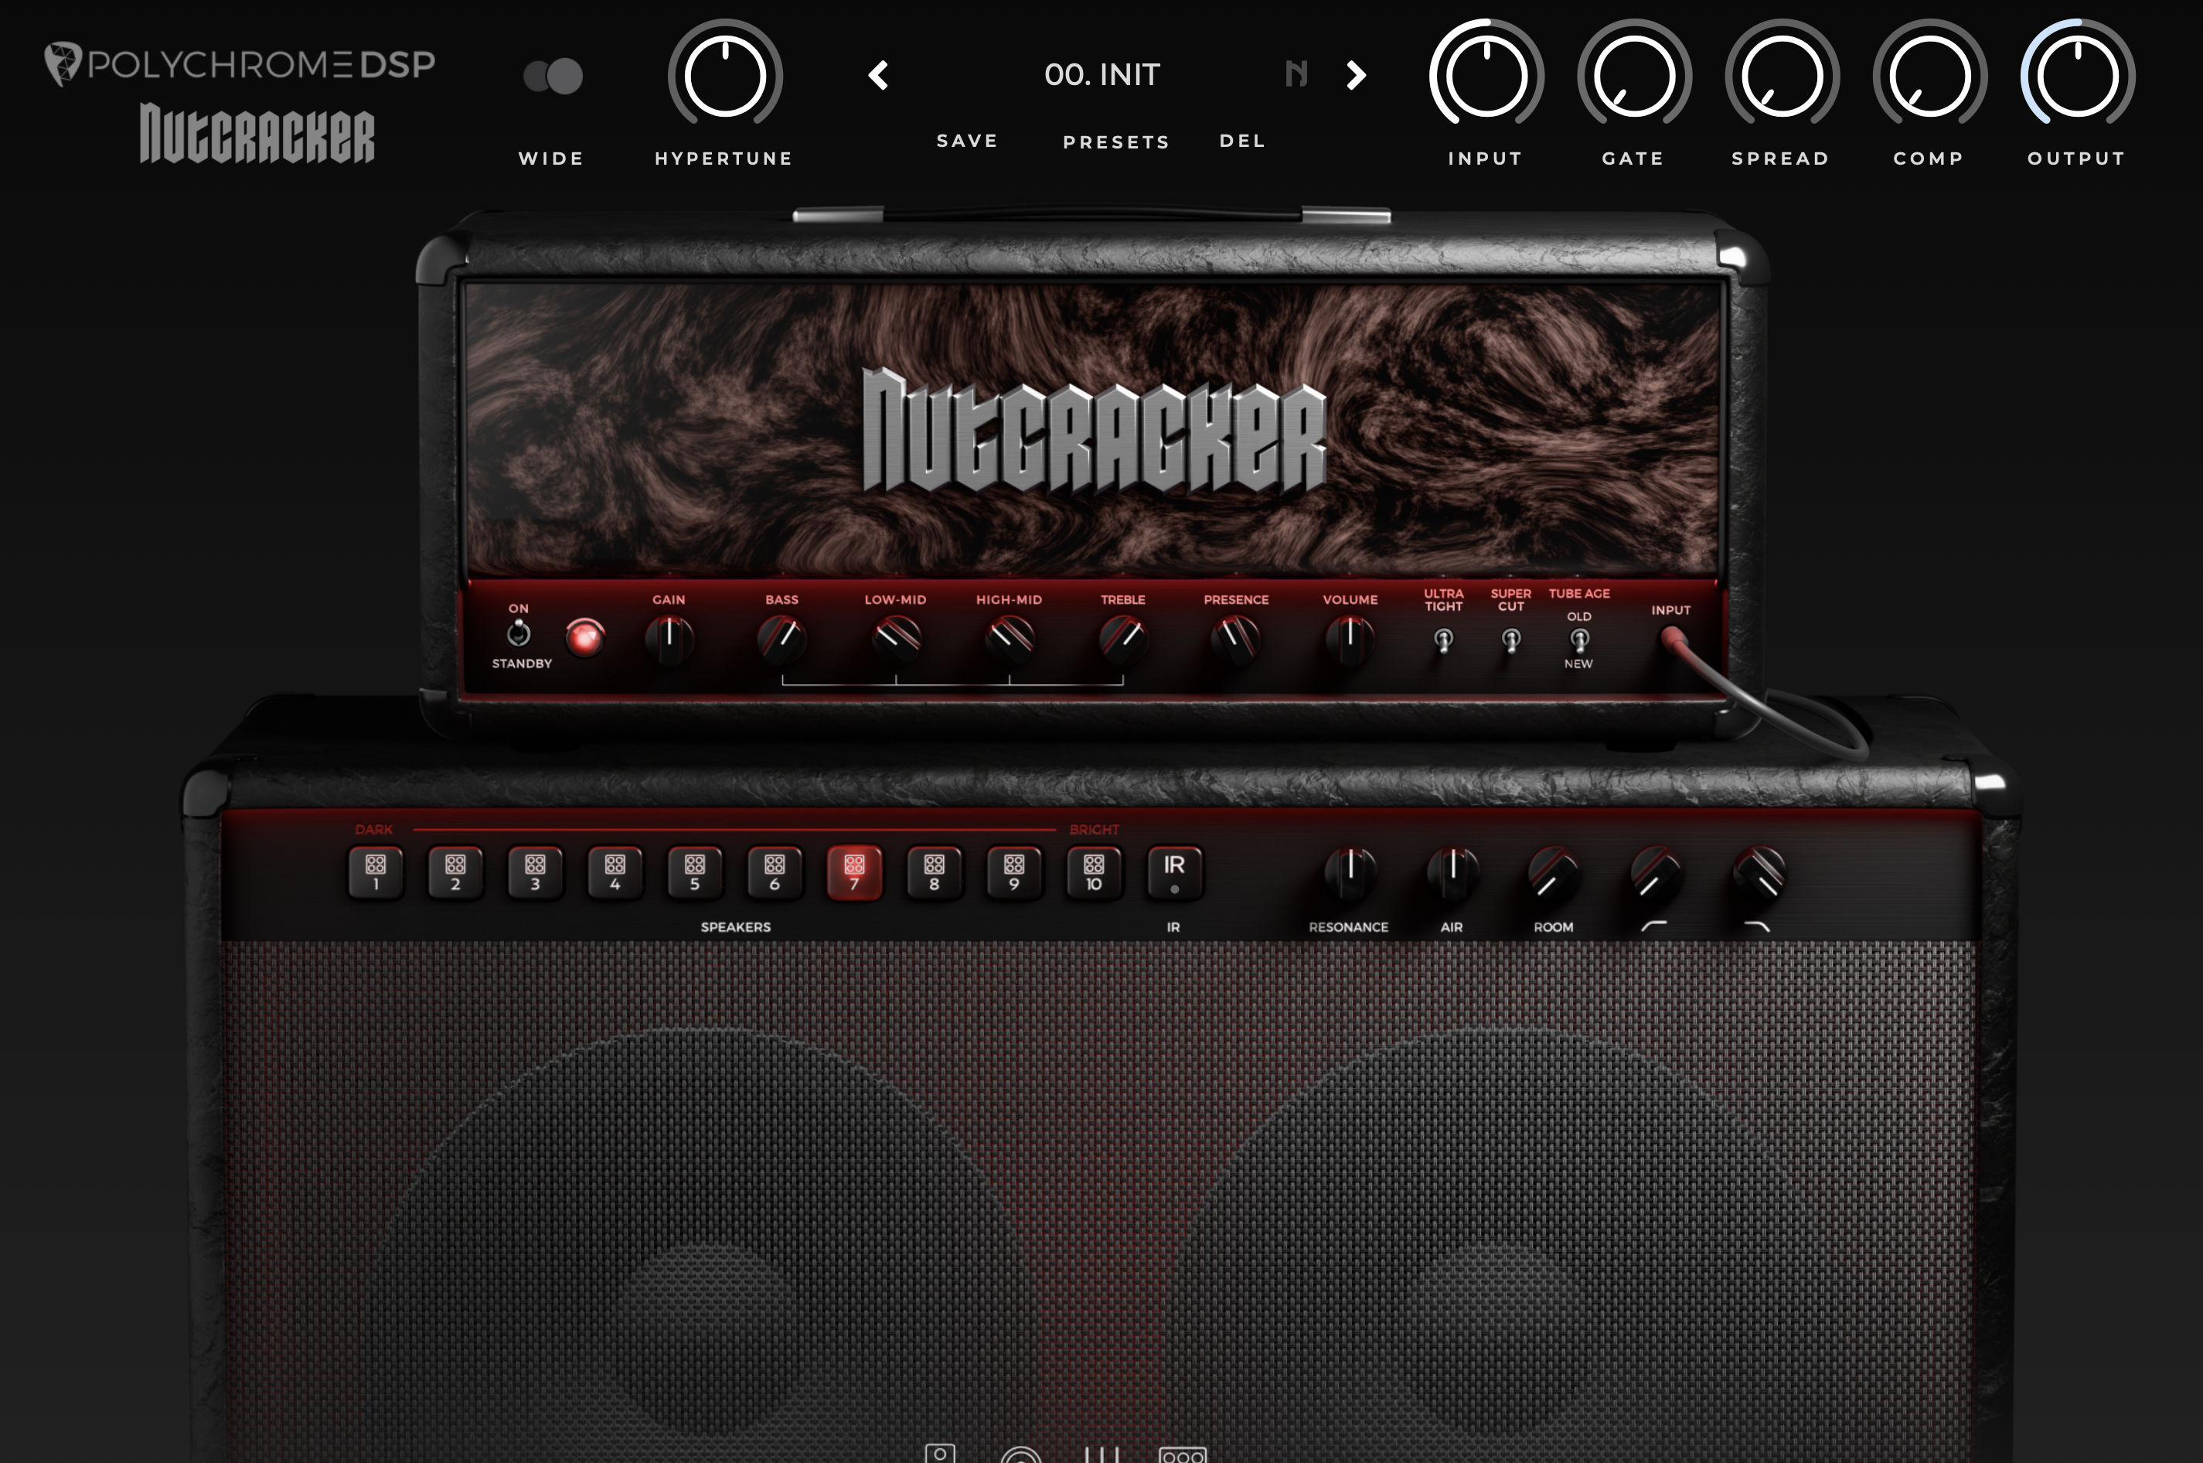Click the 00. INIT preset name
This screenshot has width=2203, height=1463.
pos(1102,75)
